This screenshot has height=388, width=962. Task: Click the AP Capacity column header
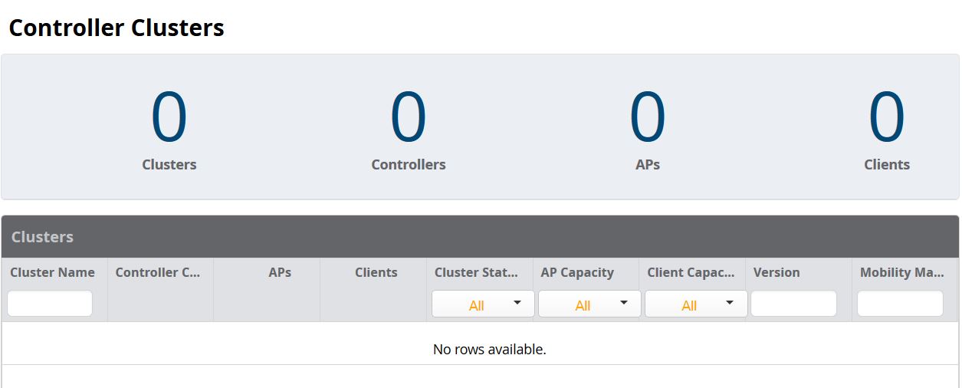tap(577, 272)
